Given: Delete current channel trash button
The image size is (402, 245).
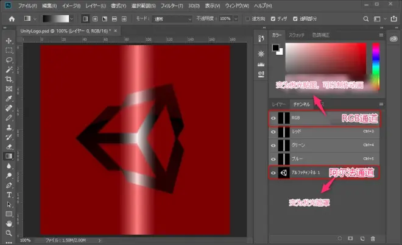Looking at the screenshot, I should [373, 238].
